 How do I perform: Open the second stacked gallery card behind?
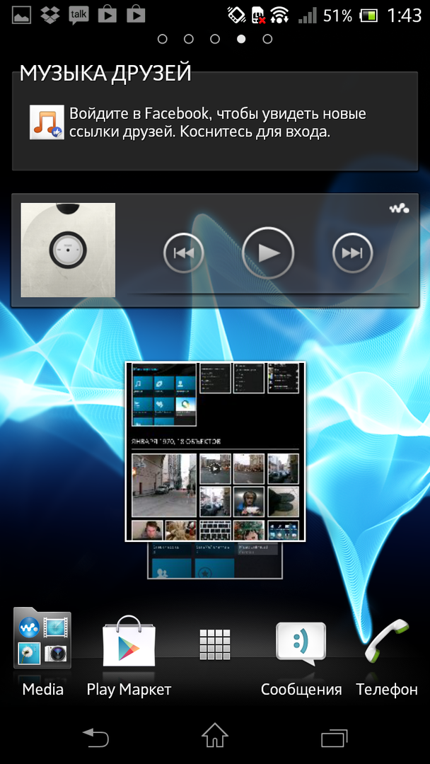click(215, 560)
